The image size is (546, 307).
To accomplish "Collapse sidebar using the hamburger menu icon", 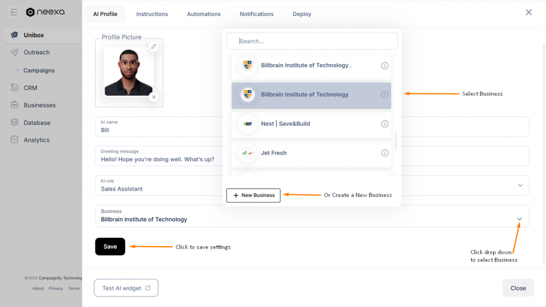I will pyautogui.click(x=14, y=12).
